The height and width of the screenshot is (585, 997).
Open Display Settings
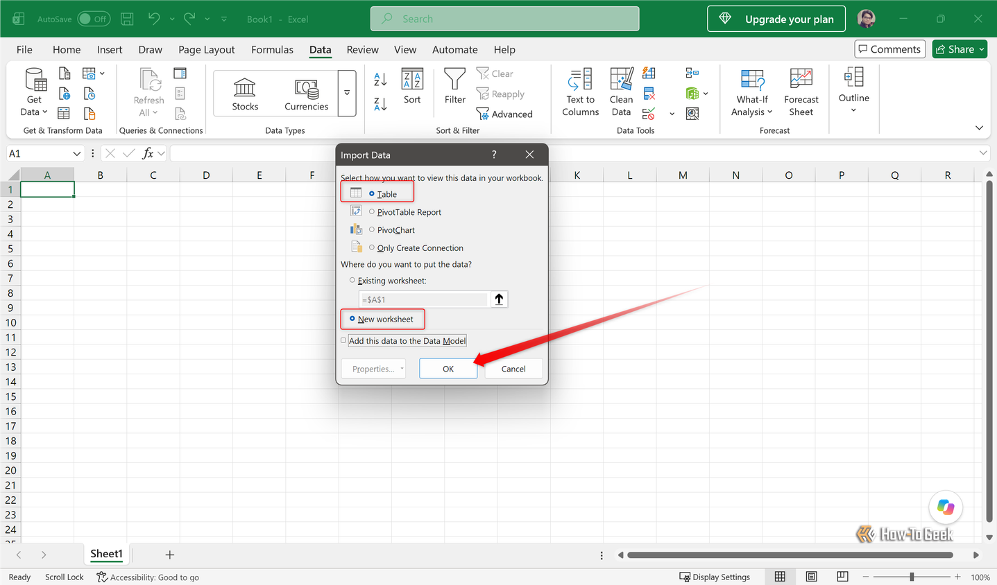click(x=715, y=577)
